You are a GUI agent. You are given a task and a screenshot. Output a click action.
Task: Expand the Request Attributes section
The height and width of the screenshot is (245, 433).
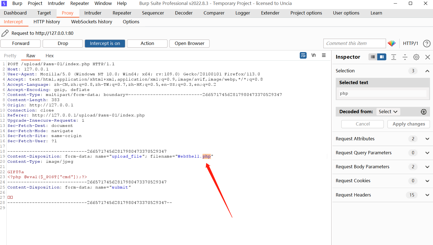pyautogui.click(x=427, y=139)
